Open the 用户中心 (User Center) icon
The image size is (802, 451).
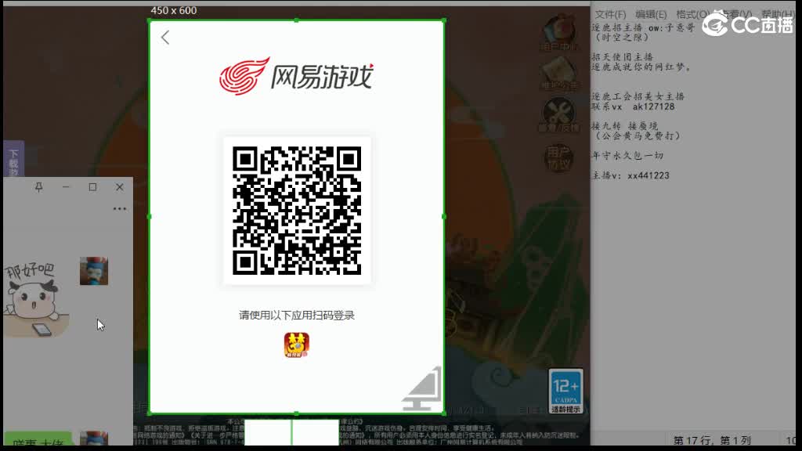(559, 33)
